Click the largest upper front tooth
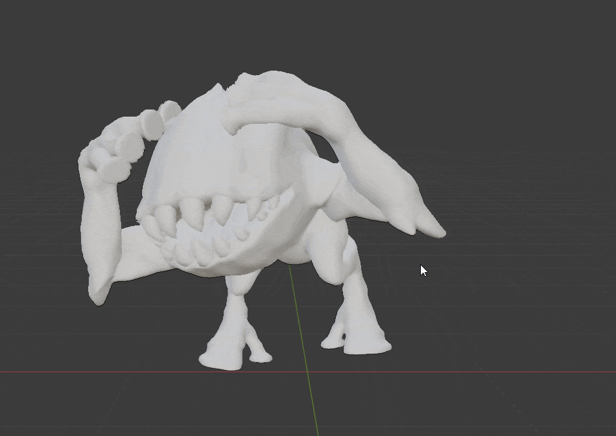The height and width of the screenshot is (436, 616). [x=193, y=210]
